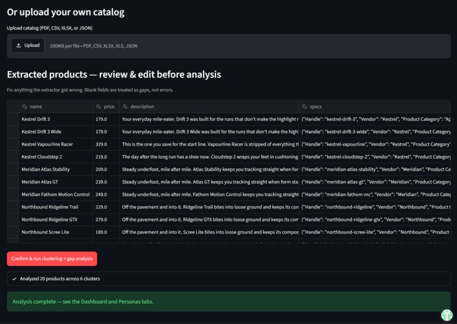Select the row handle for Kestrel Drift 3 Wide
Viewport: 457px width, 324px height.
pyautogui.click(x=13, y=131)
